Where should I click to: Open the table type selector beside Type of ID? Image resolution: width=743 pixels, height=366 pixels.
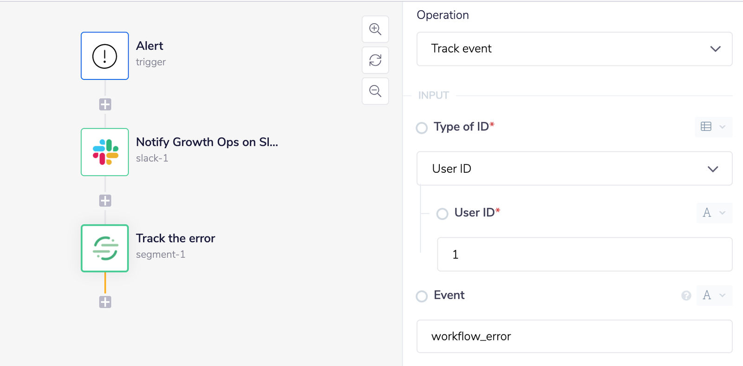click(713, 127)
